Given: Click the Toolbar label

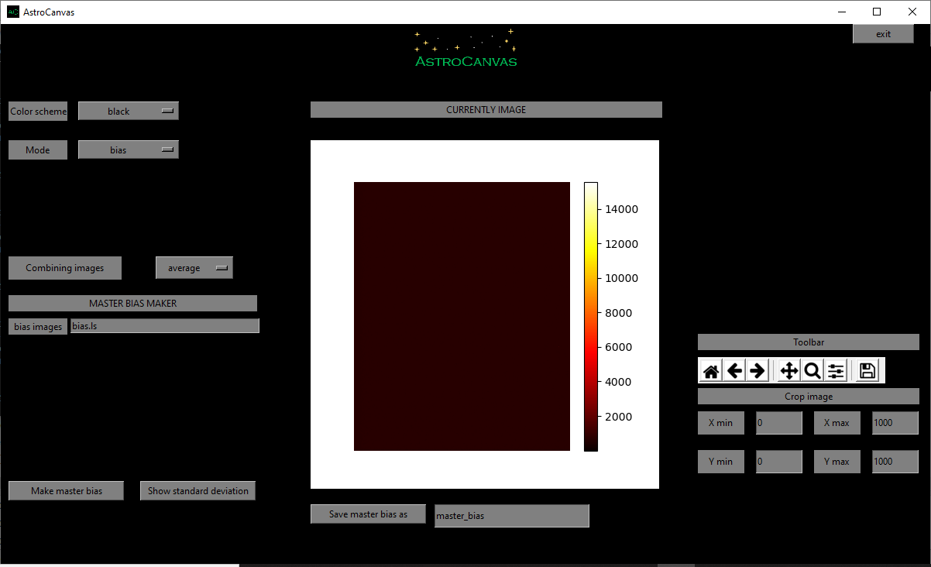Looking at the screenshot, I should click(x=809, y=342).
